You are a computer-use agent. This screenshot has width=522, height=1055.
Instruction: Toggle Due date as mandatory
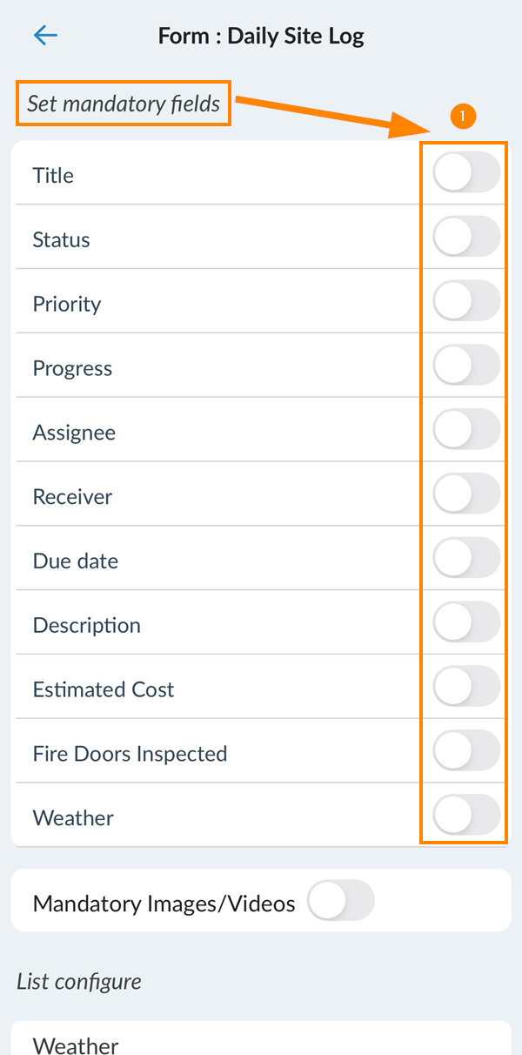[x=466, y=559]
